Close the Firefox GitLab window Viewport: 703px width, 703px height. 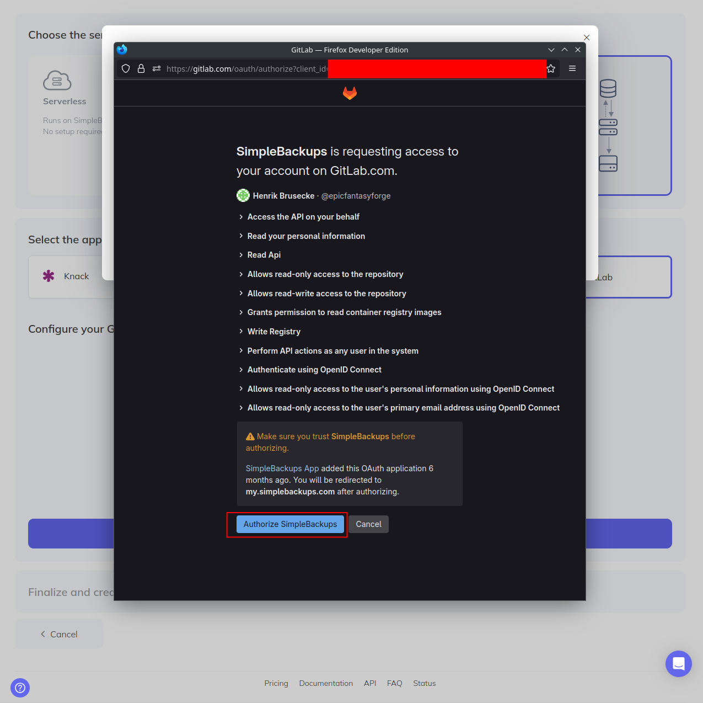click(578, 50)
